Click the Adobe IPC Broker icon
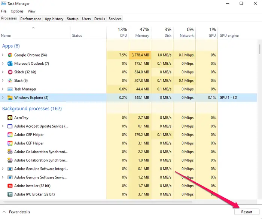Viewport: 262px width, 219px height. coord(10,194)
